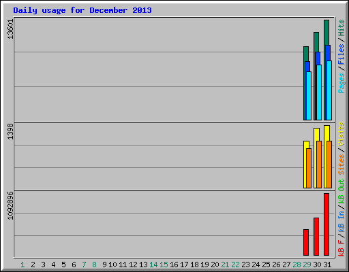Click the 'kB F' legend label
This screenshot has width=349, height=272.
(x=342, y=248)
